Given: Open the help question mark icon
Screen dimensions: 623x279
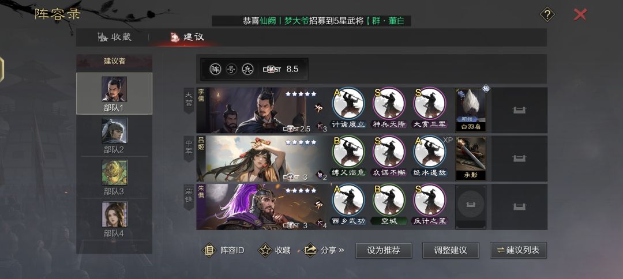Looking at the screenshot, I should point(547,15).
